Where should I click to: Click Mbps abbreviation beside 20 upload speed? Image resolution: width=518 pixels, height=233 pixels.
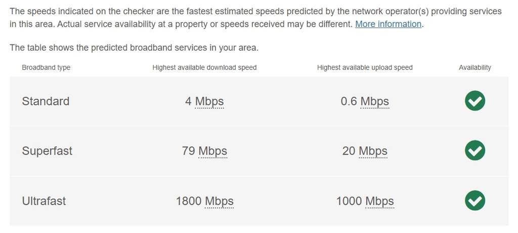[x=373, y=151]
